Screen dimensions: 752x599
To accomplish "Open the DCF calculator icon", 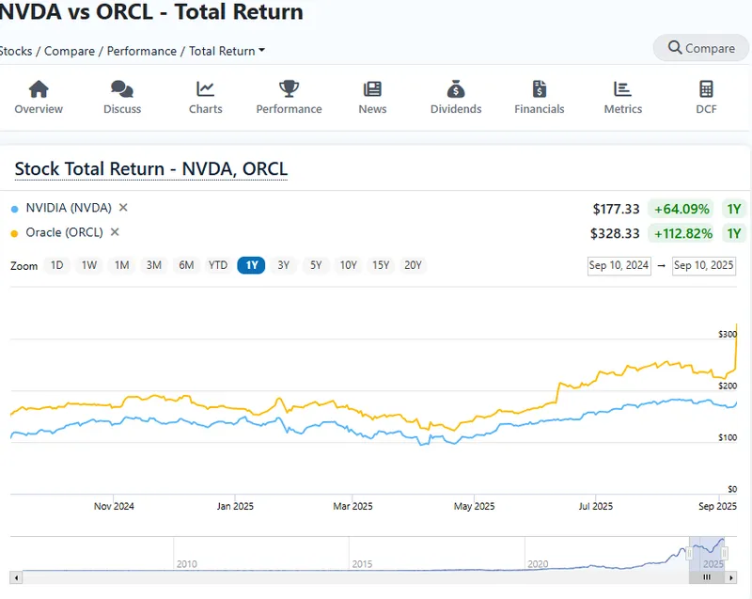I will coord(706,89).
